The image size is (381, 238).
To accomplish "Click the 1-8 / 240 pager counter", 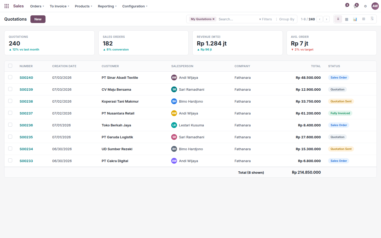I will (308, 19).
